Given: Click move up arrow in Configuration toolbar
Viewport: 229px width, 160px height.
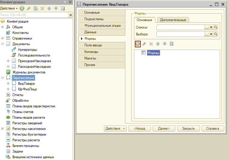Looking at the screenshot, I should coord(49,9).
